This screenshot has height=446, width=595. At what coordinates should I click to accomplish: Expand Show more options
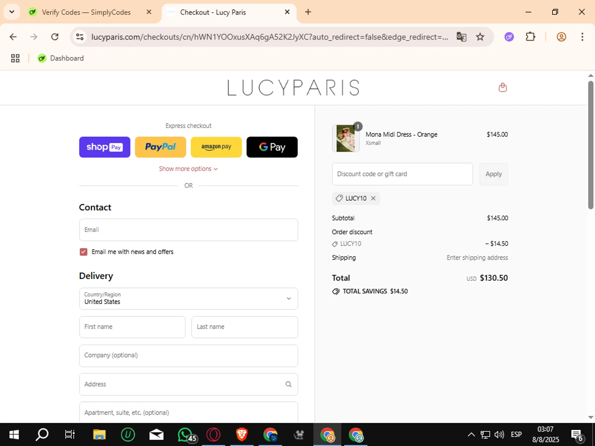[188, 169]
